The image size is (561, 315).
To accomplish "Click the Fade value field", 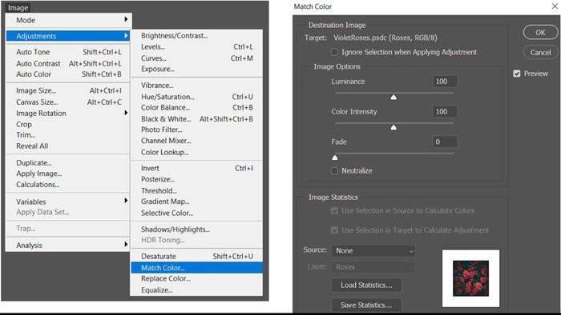I will (444, 142).
